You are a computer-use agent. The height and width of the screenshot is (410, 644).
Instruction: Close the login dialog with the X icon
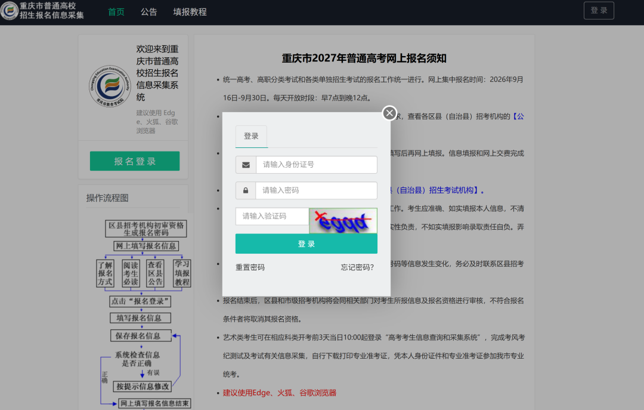coord(389,113)
